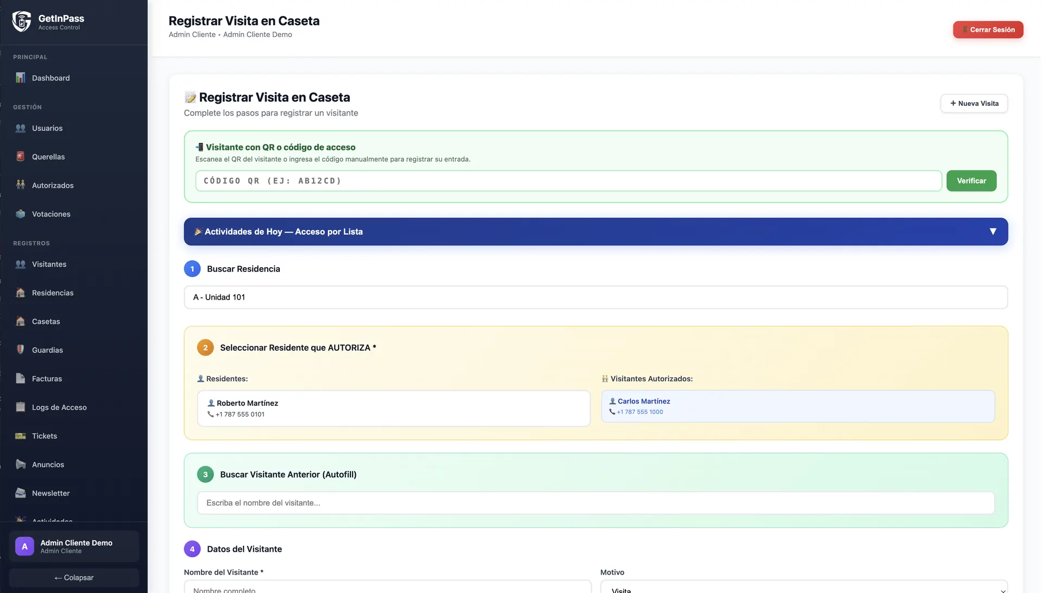Click the Buscar Residencia field
Viewport: 1043px width, 593px height.
click(x=595, y=297)
